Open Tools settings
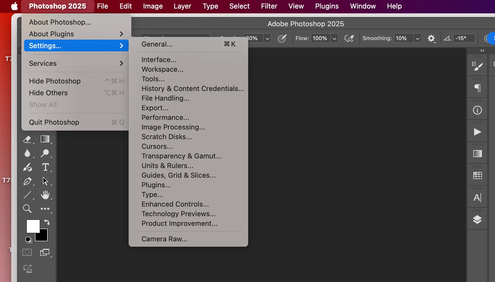The width and height of the screenshot is (495, 282). pyautogui.click(x=188, y=79)
